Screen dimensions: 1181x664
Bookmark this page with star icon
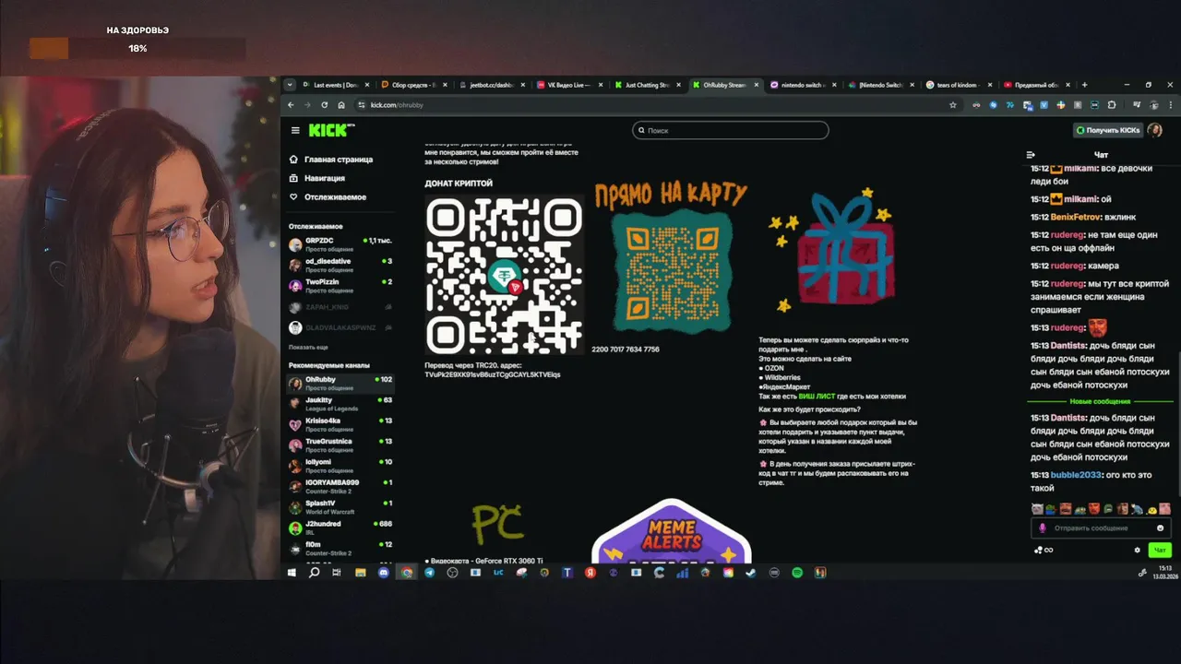pyautogui.click(x=953, y=105)
